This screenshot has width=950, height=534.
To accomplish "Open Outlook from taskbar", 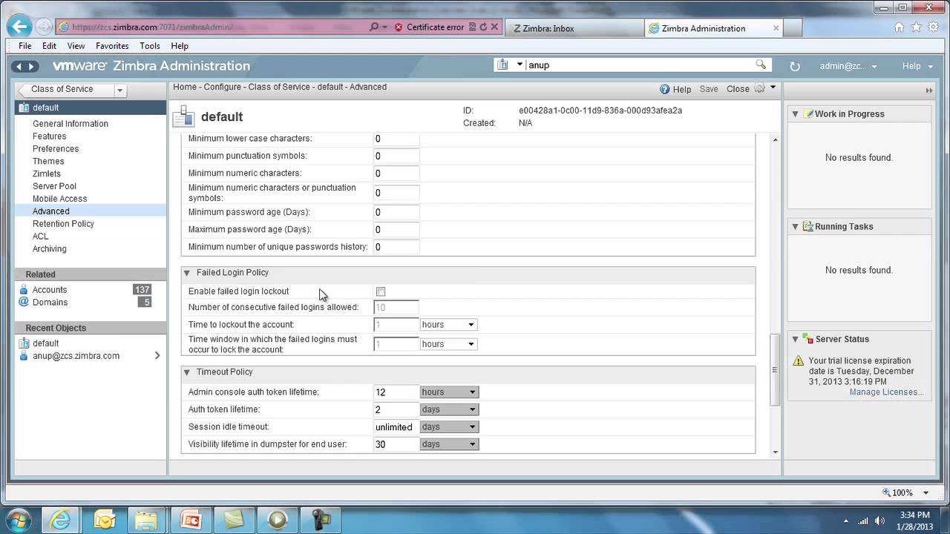I will pos(104,519).
